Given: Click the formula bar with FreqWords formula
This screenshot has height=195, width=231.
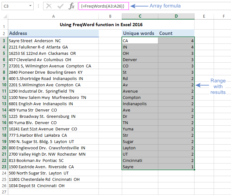Looking at the screenshot, I should click(x=104, y=6).
